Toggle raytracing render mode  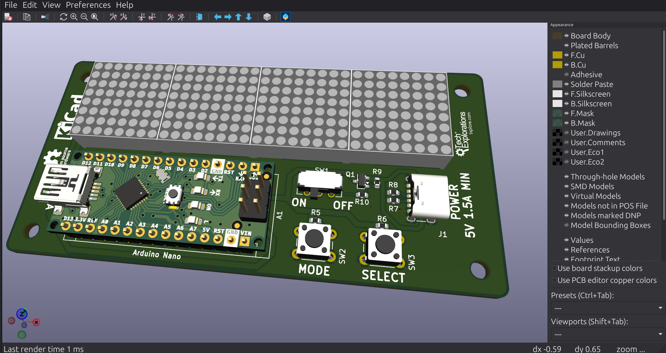45,17
